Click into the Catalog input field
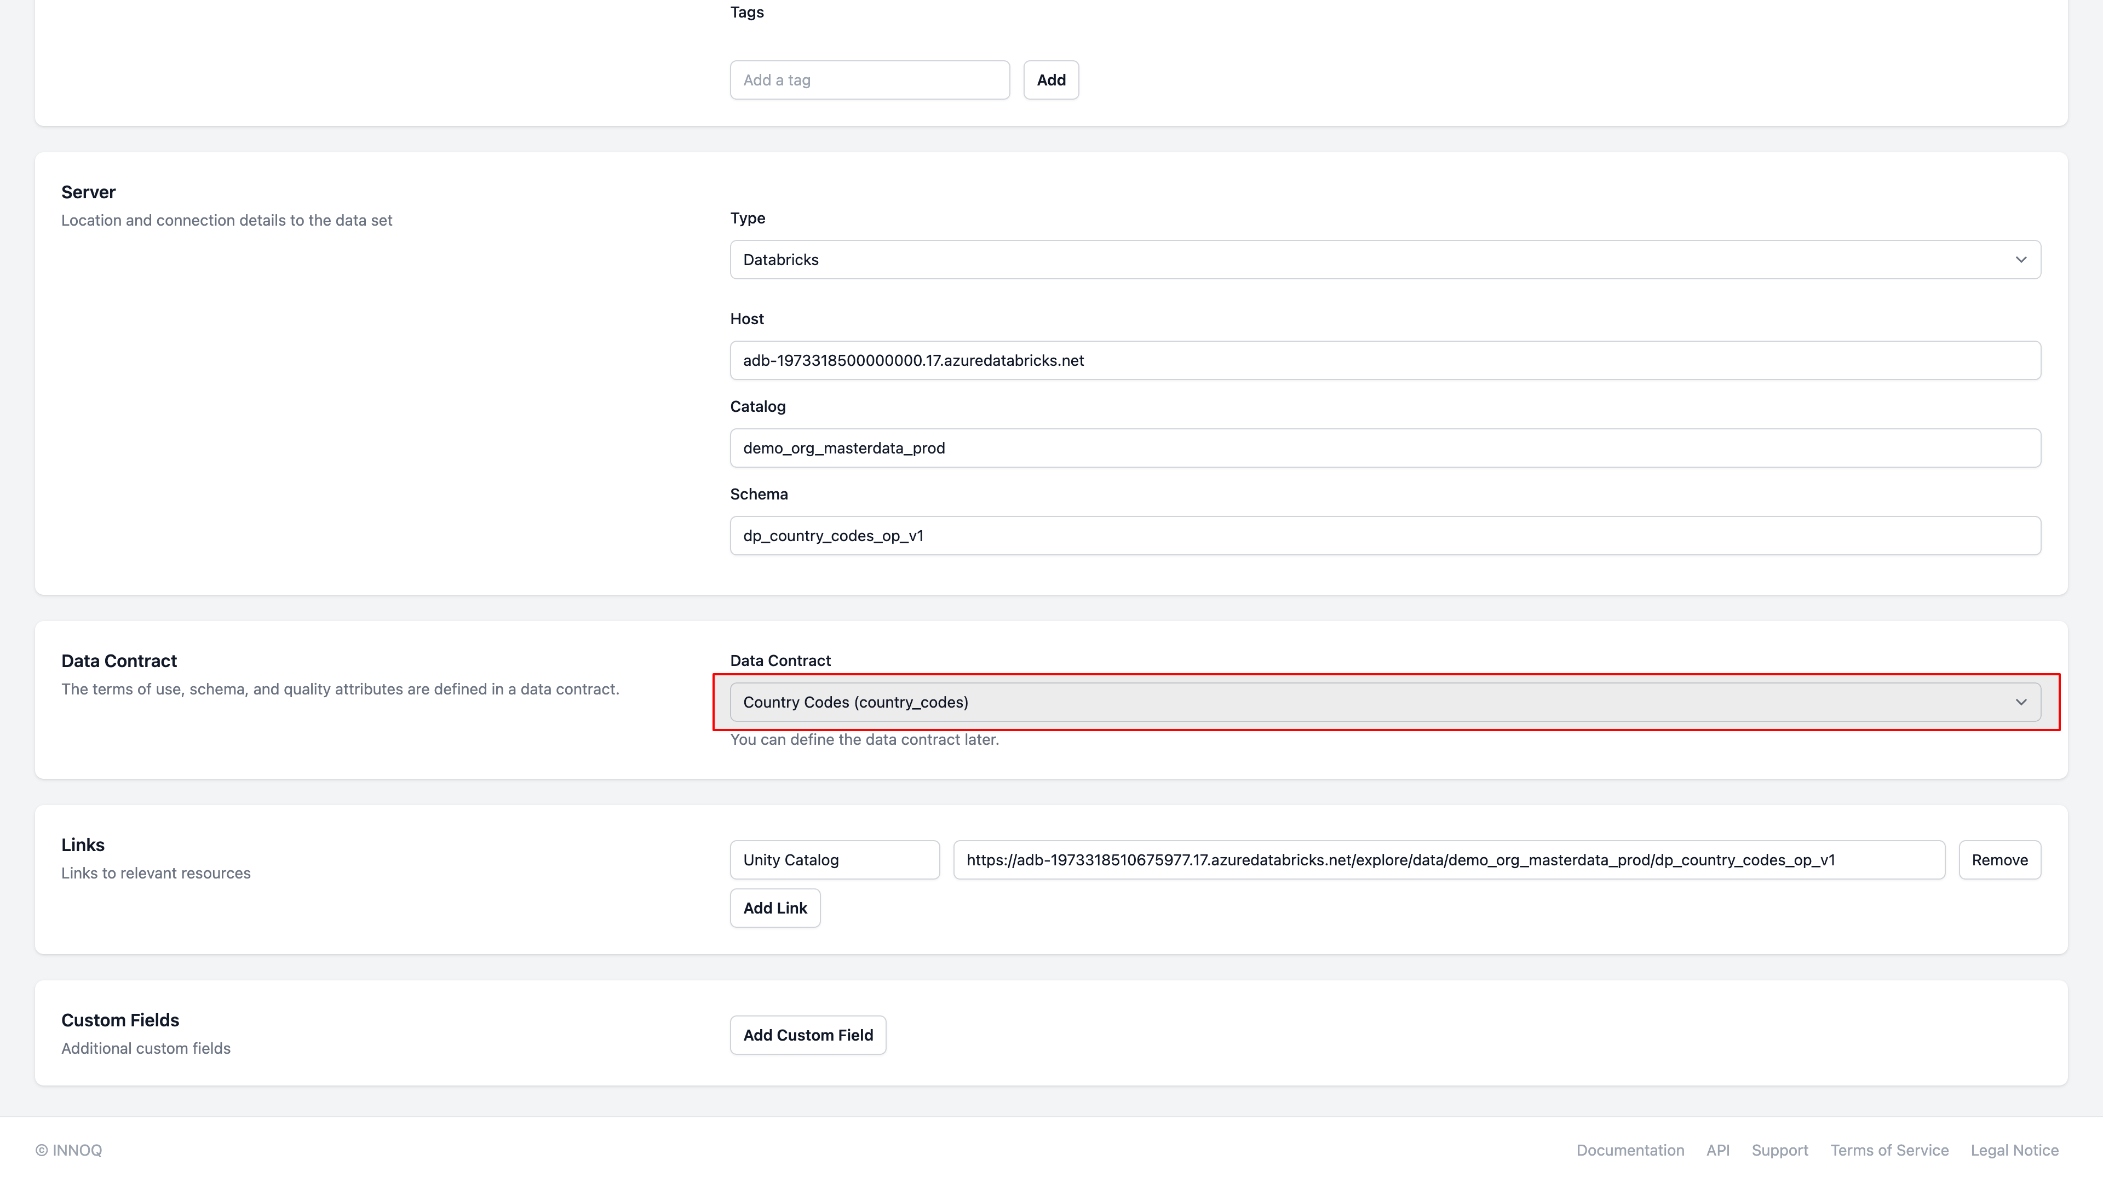 [1384, 448]
